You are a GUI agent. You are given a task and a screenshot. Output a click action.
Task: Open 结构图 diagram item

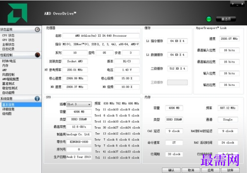tap(7, 114)
